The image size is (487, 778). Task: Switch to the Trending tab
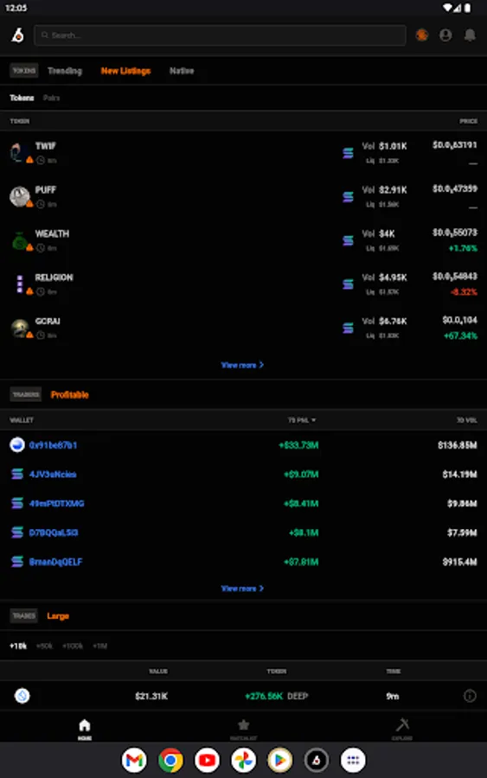pyautogui.click(x=65, y=71)
